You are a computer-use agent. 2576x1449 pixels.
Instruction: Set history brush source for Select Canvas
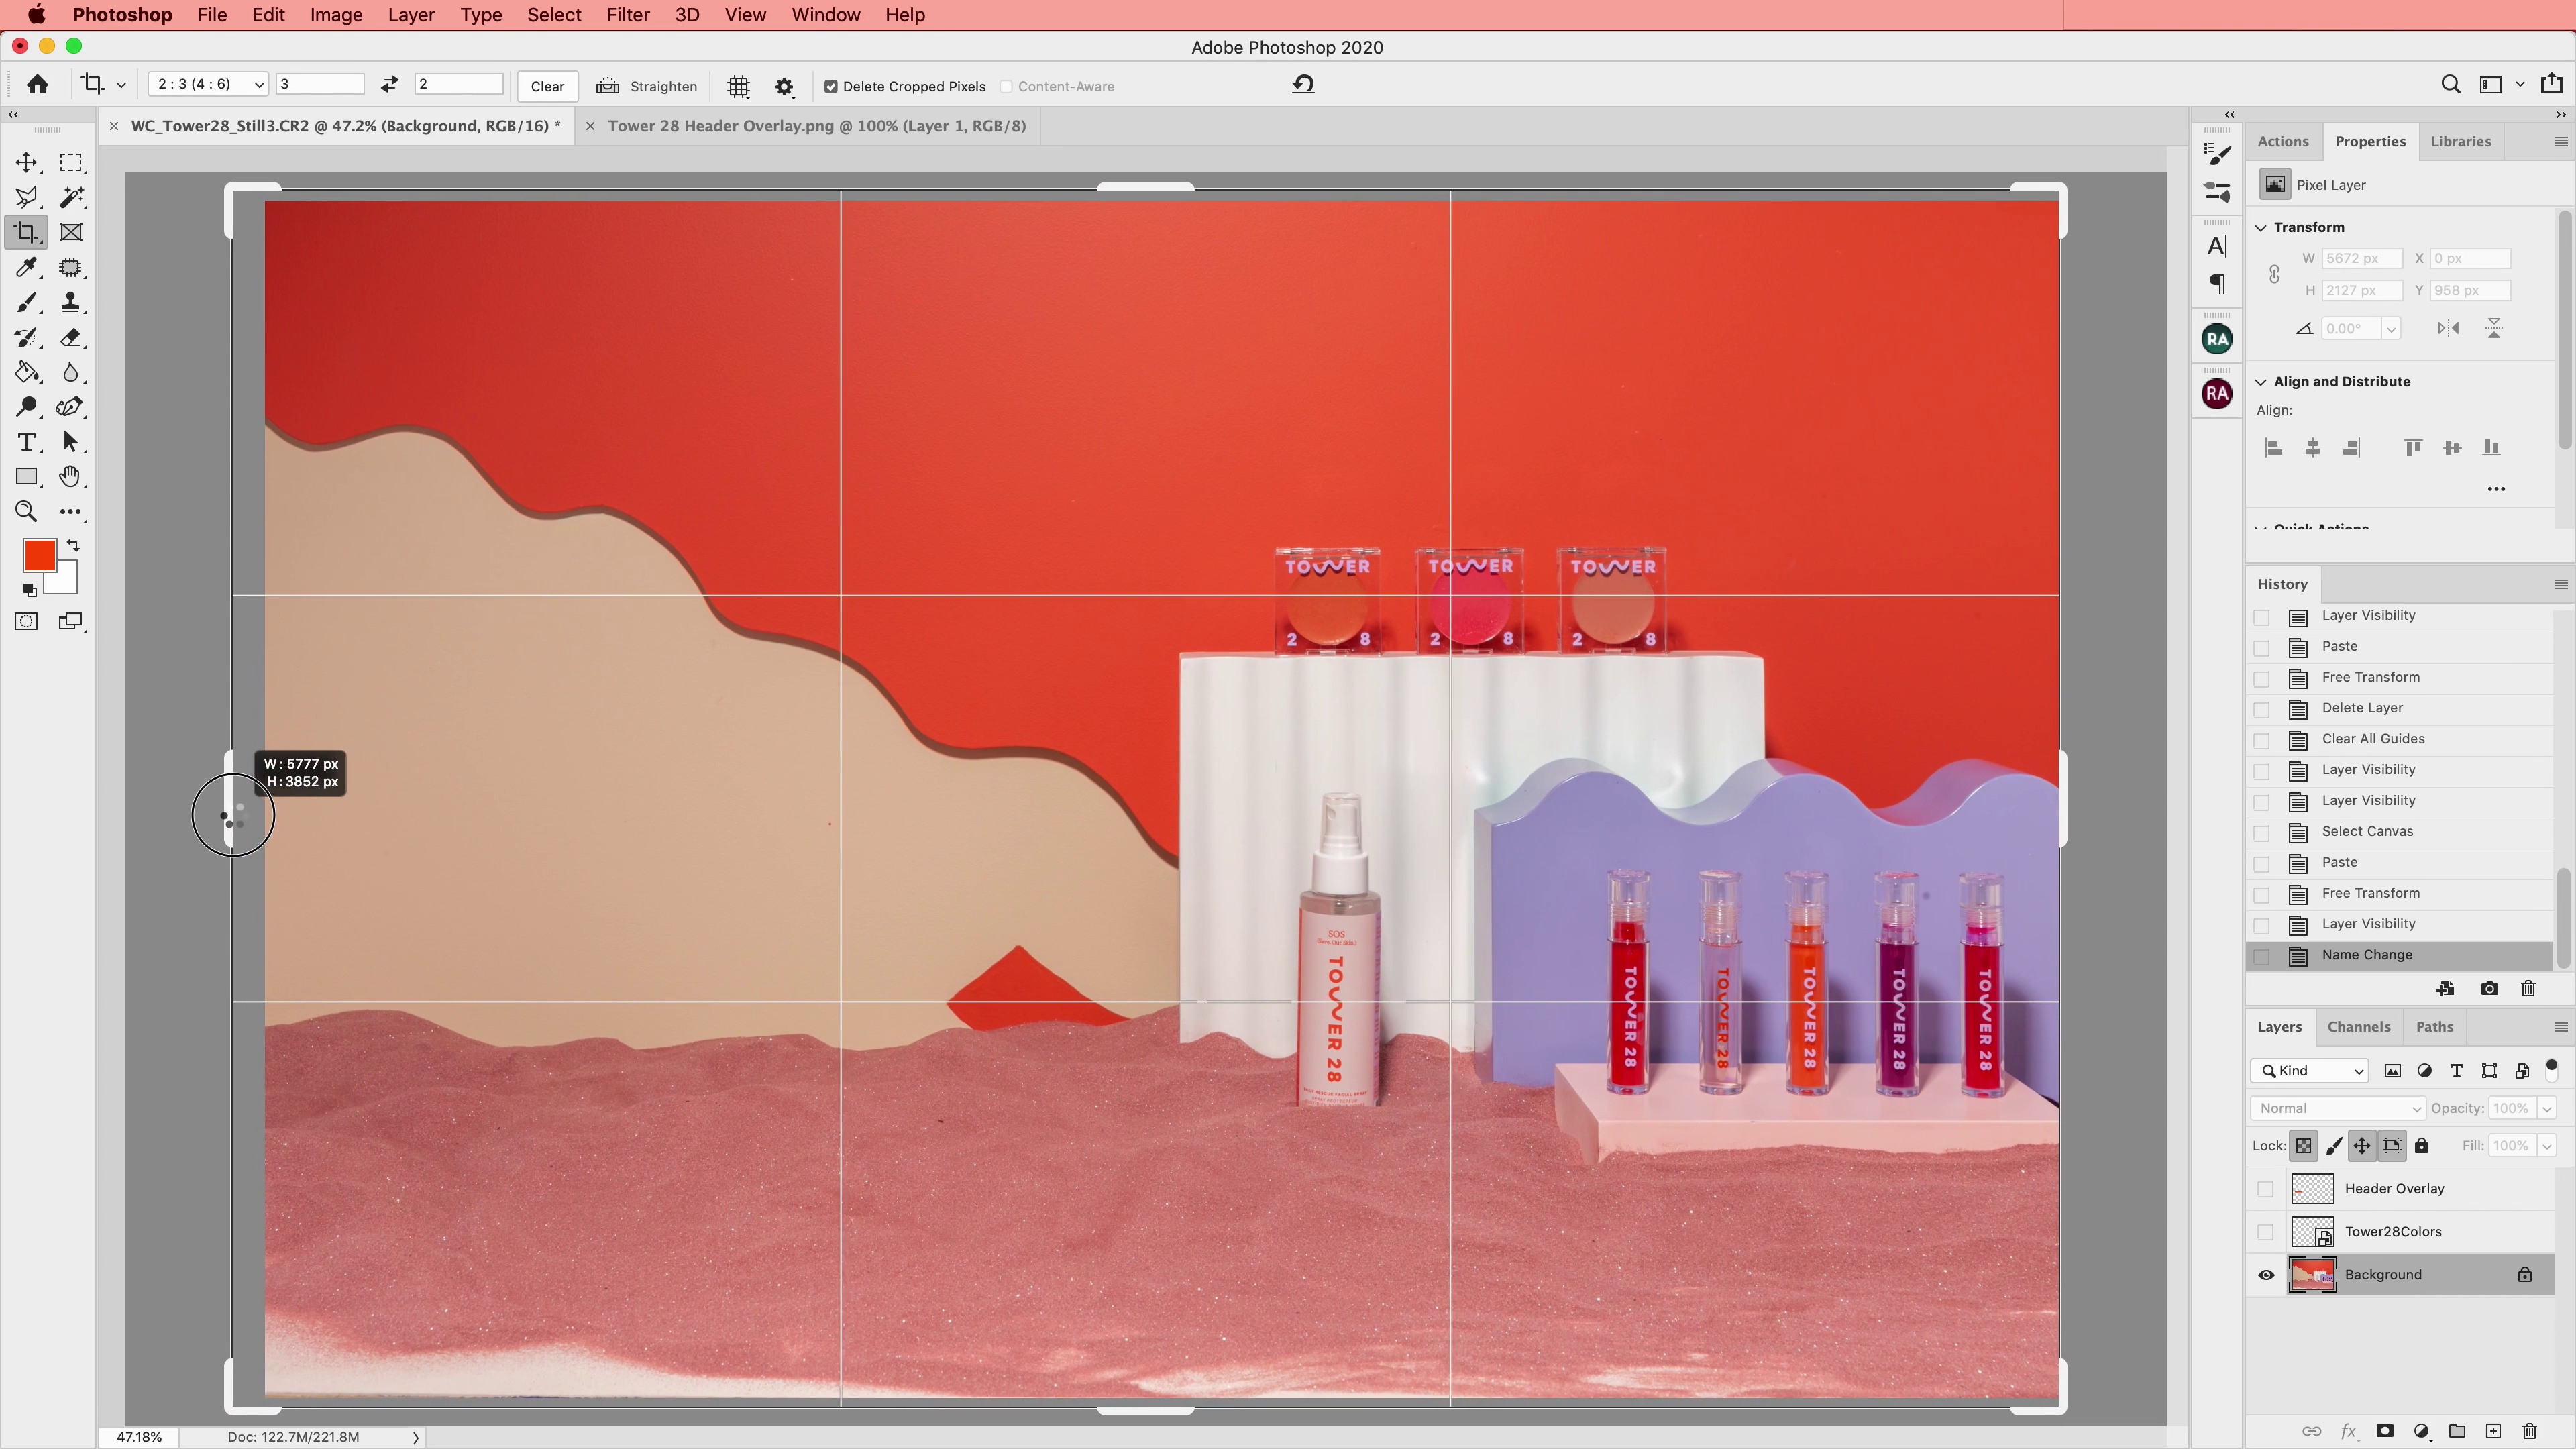pyautogui.click(x=2261, y=832)
